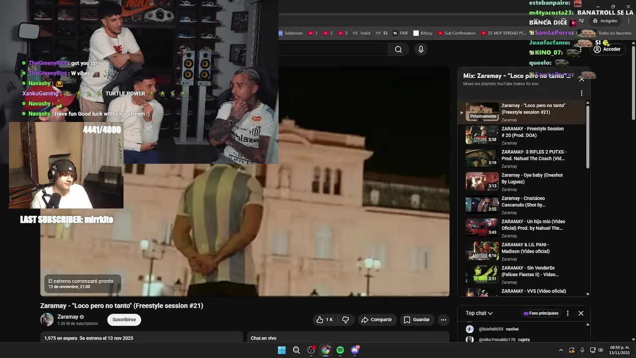This screenshot has width=636, height=358.
Task: Open Fans principales chip
Action: 541,313
